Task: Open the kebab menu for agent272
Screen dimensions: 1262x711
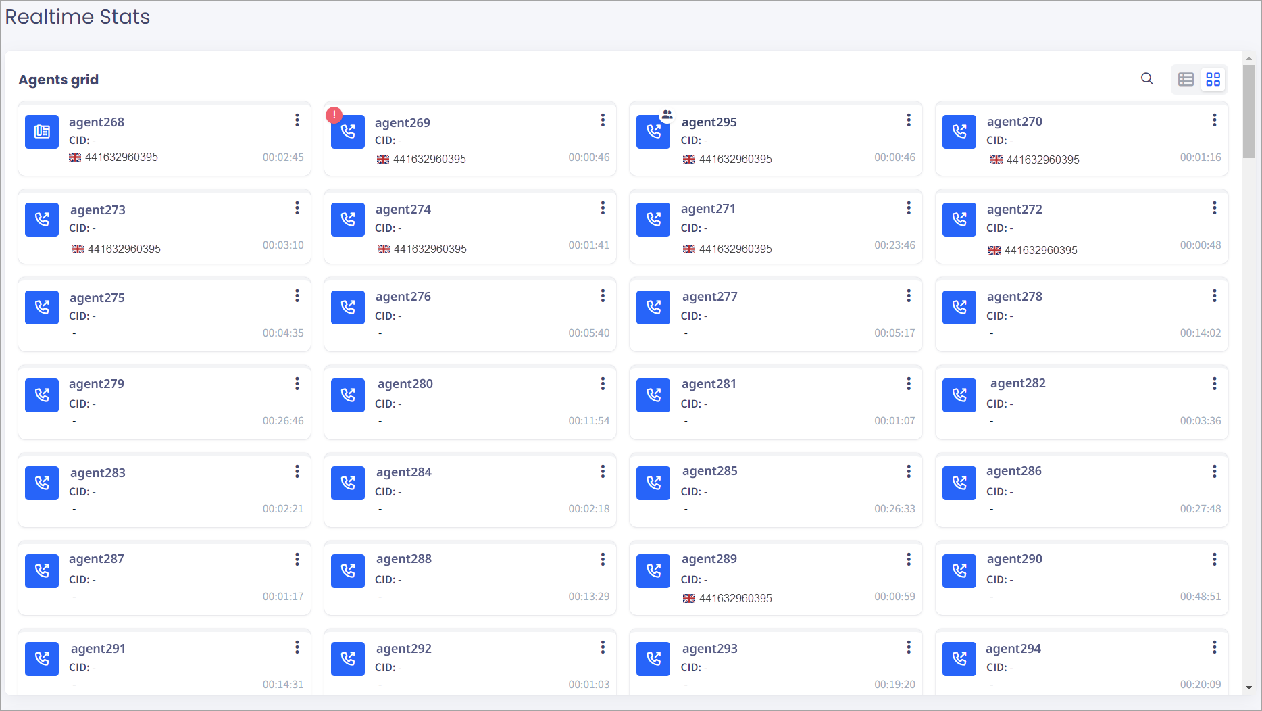Action: (x=1214, y=208)
